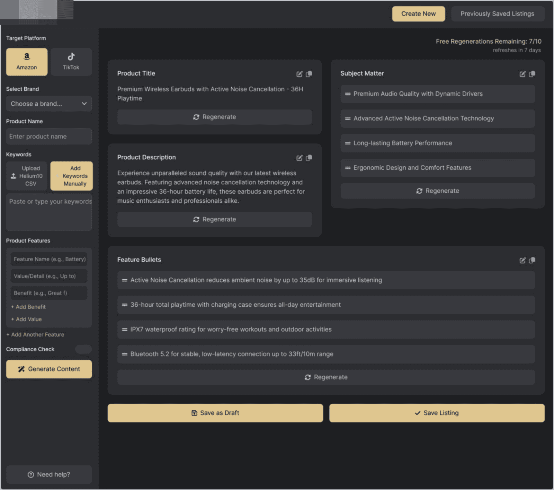The image size is (554, 490).
Task: Copy the Product Title using the copy icon
Action: tap(309, 74)
